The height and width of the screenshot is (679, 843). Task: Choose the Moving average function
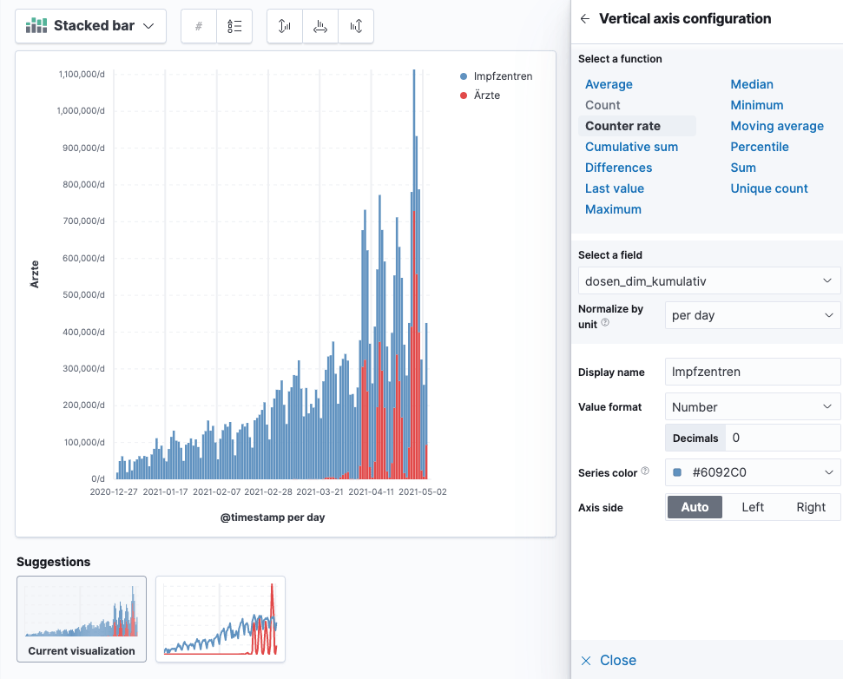point(776,126)
